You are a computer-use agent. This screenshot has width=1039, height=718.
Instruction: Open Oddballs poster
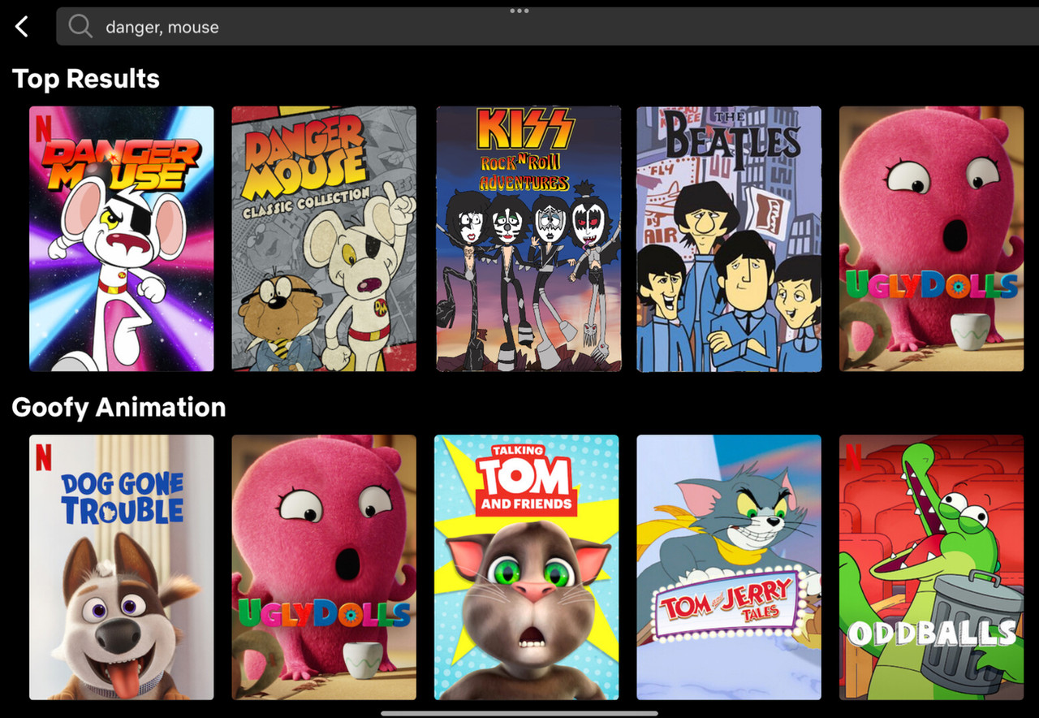(x=931, y=567)
